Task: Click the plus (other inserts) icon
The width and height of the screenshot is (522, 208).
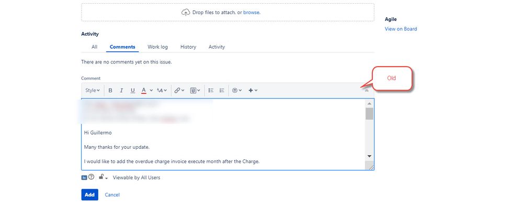Action: 251,90
